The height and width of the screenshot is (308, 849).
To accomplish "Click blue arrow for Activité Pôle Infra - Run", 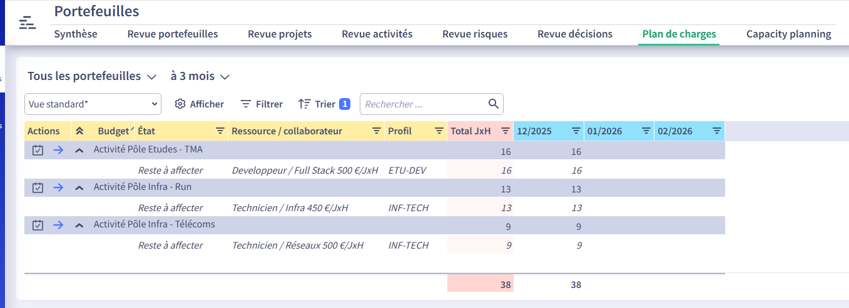I will point(58,188).
